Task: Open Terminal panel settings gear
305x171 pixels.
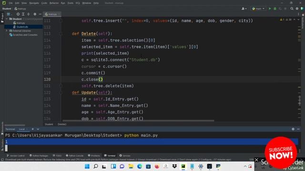Action: pyautogui.click(x=293, y=129)
